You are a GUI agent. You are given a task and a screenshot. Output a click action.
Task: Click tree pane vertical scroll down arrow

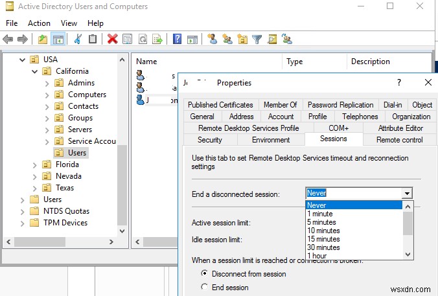[x=122, y=231]
